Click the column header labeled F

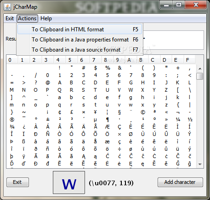pos(189,60)
